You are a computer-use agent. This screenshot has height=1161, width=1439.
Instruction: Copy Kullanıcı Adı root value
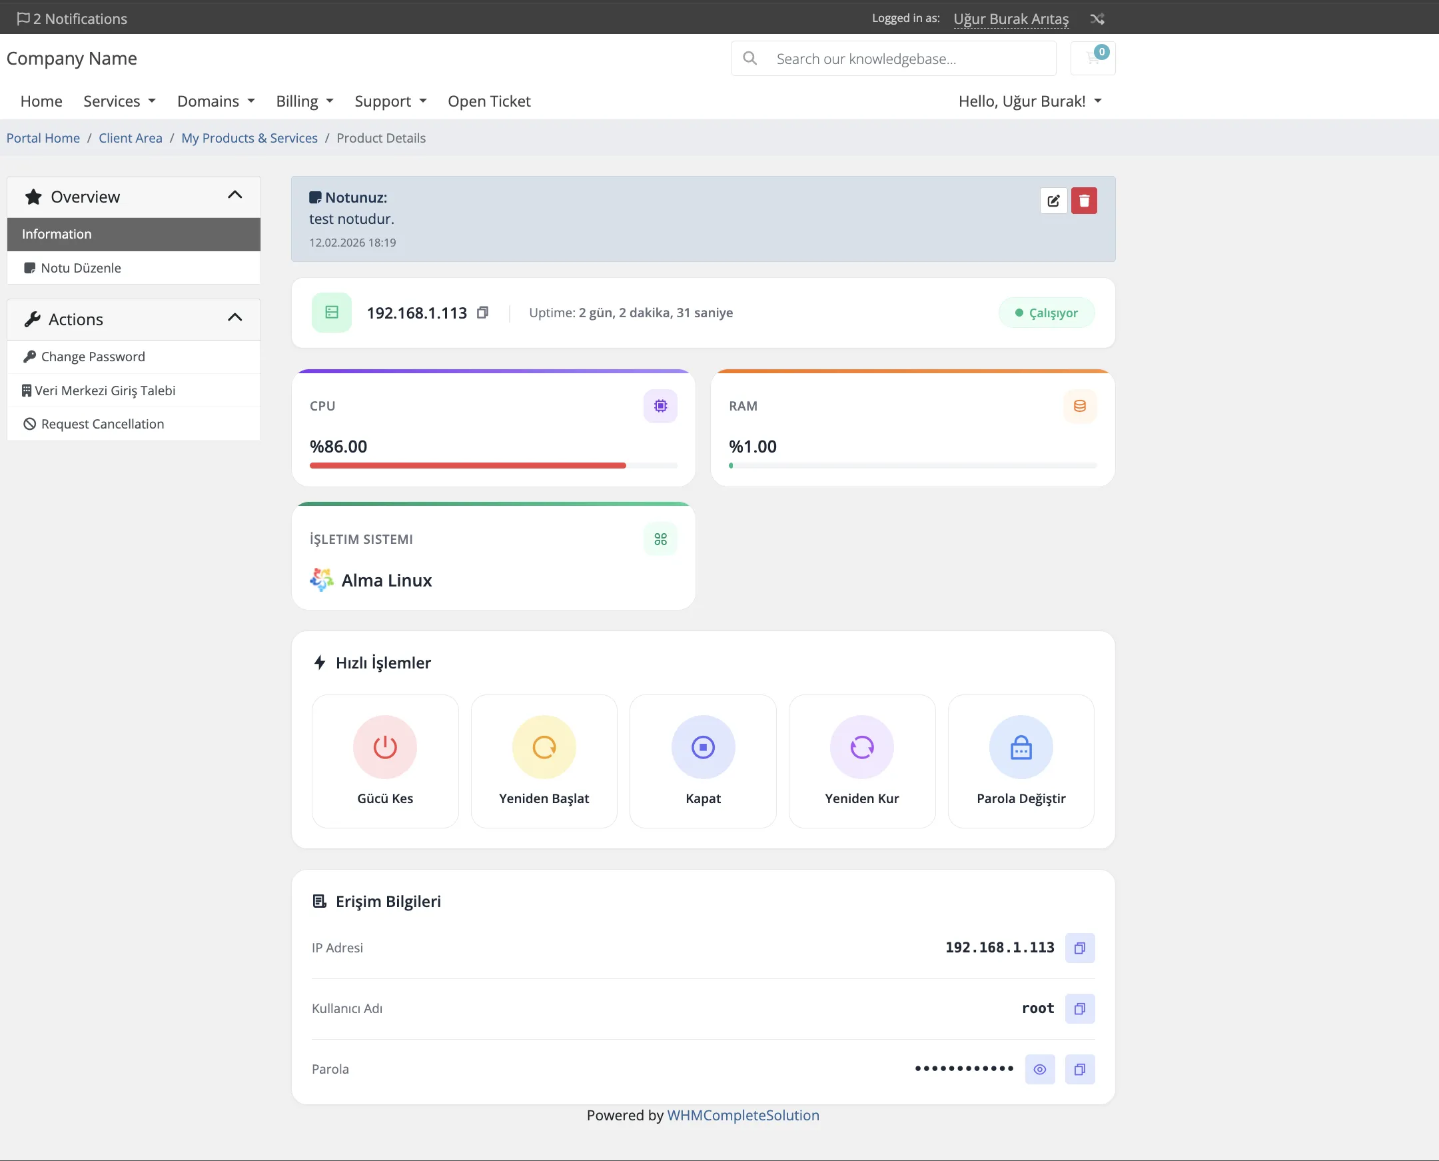click(1080, 1008)
